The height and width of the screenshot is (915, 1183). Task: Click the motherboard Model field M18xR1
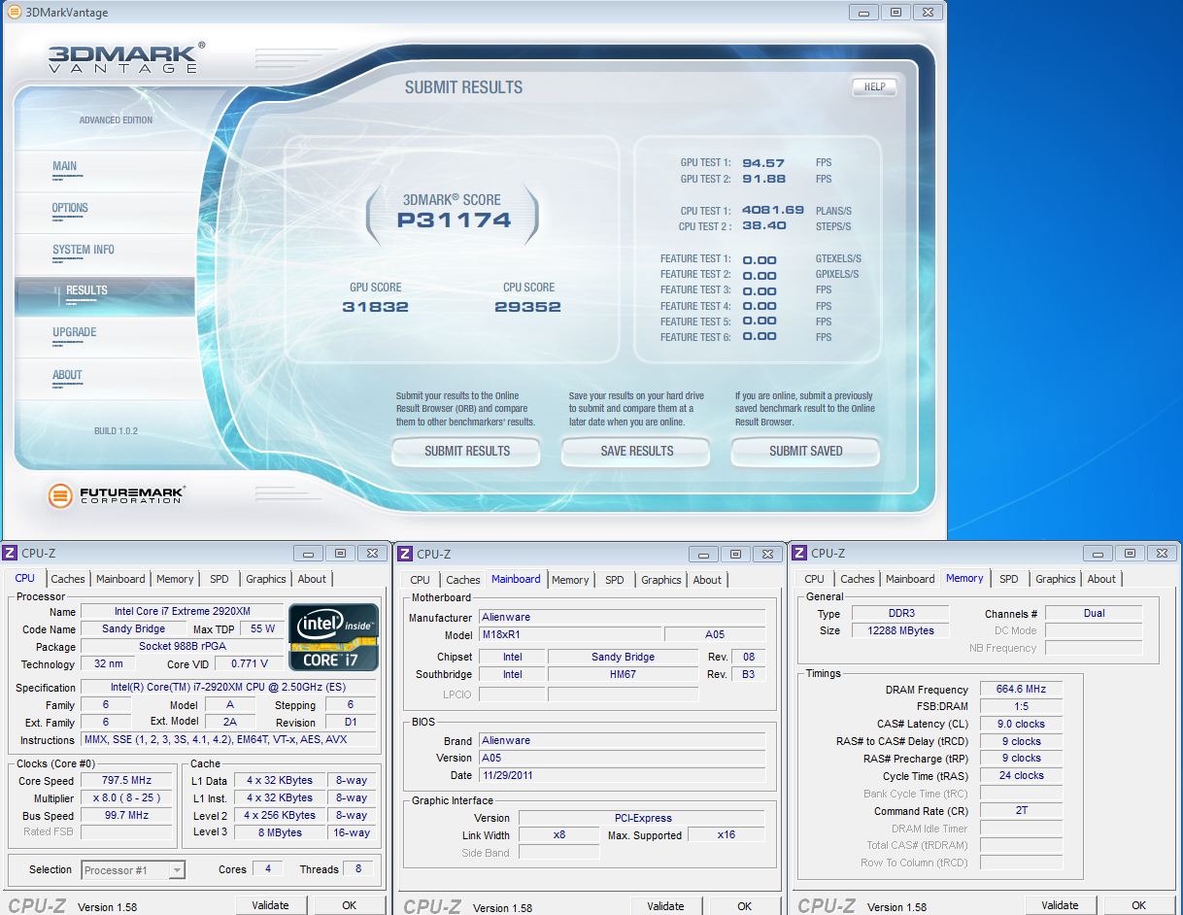tap(570, 635)
